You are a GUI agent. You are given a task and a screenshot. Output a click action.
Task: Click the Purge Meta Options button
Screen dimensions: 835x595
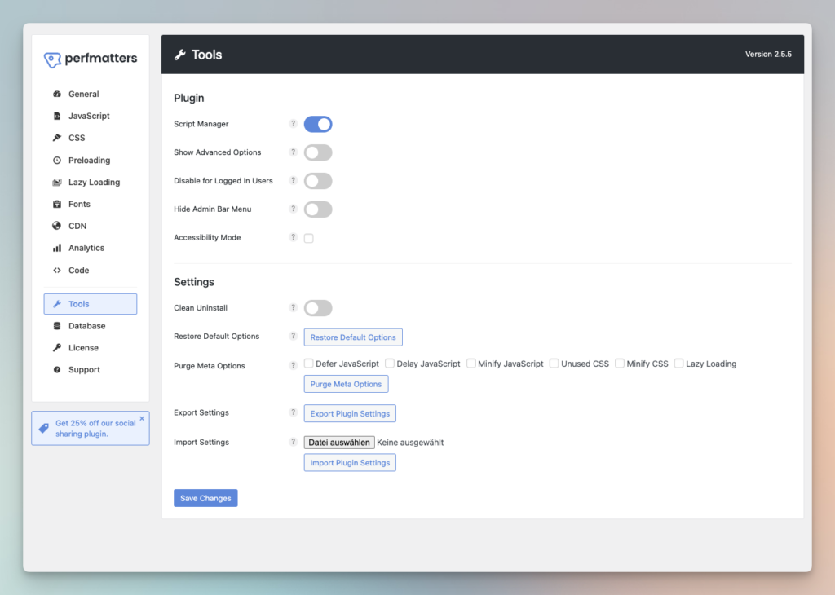[346, 384]
